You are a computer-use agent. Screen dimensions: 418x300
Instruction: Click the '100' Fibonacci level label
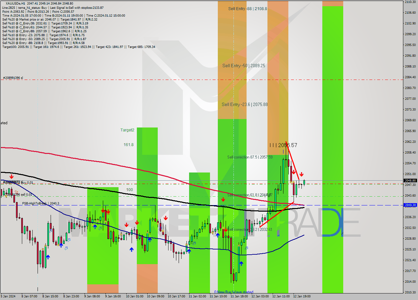pyautogui.click(x=130, y=189)
